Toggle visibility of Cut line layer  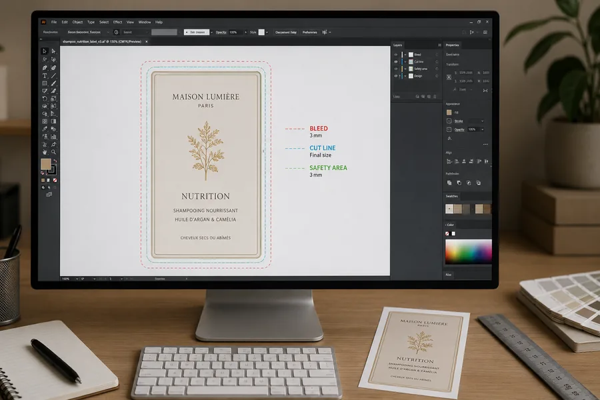[x=395, y=61]
